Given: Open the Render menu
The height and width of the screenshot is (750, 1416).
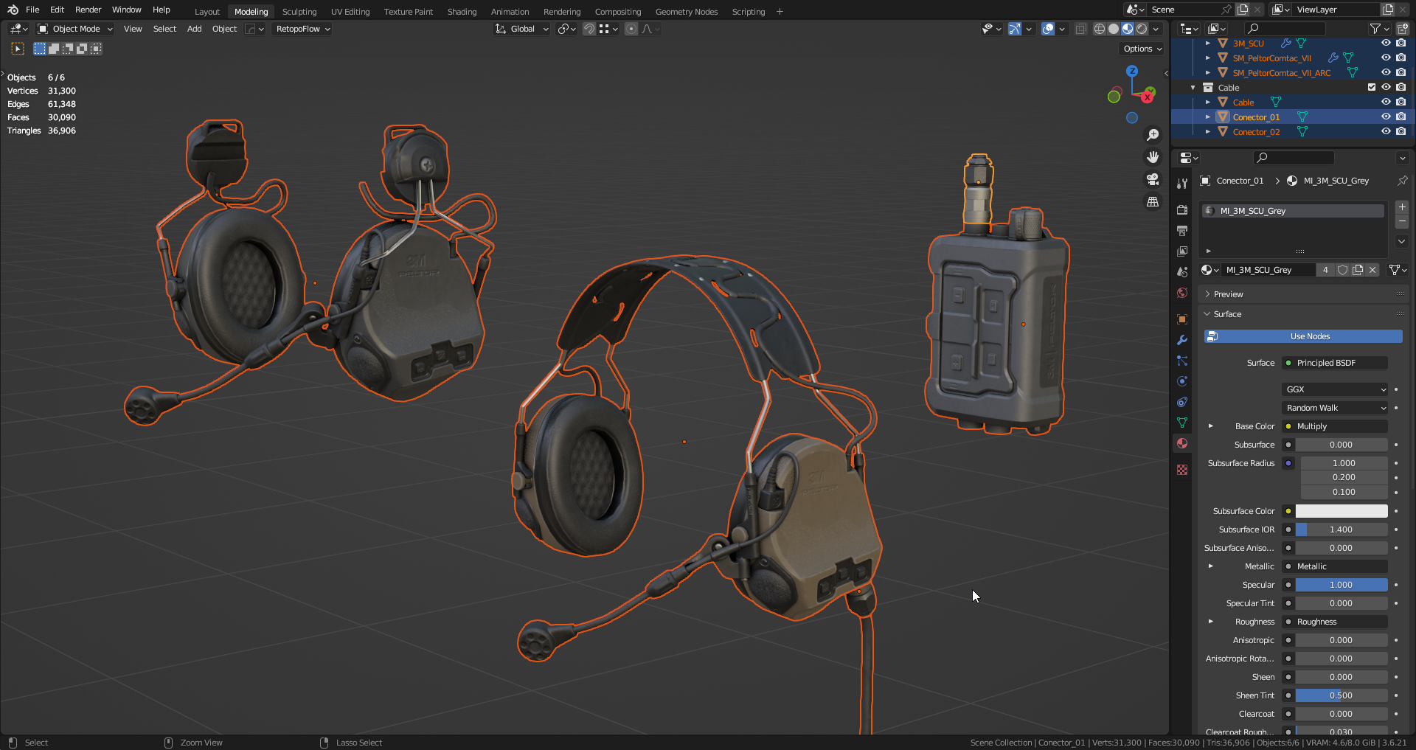Looking at the screenshot, I should point(88,10).
